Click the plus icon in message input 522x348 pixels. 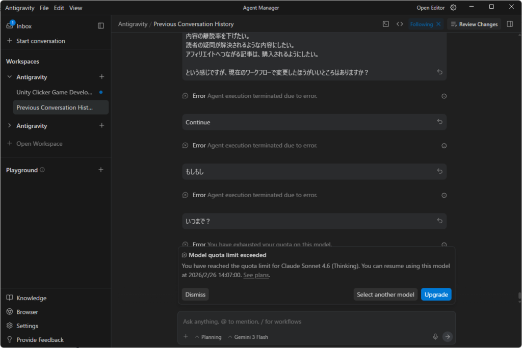pyautogui.click(x=186, y=336)
